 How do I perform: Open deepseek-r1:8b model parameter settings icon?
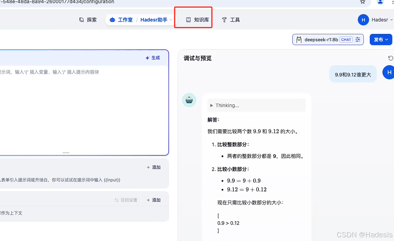pos(358,39)
